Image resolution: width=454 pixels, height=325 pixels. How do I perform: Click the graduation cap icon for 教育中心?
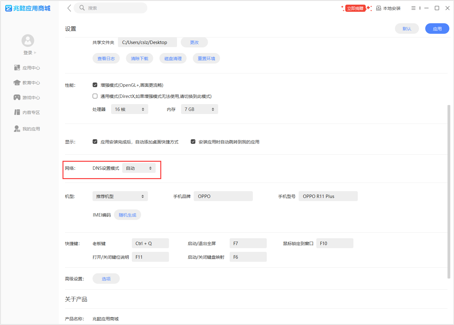[x=17, y=83]
